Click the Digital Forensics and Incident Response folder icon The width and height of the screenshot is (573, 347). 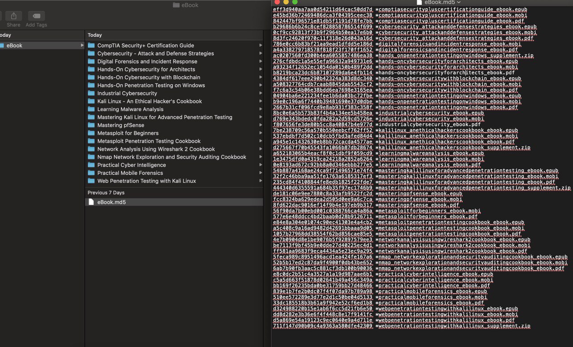[91, 62]
